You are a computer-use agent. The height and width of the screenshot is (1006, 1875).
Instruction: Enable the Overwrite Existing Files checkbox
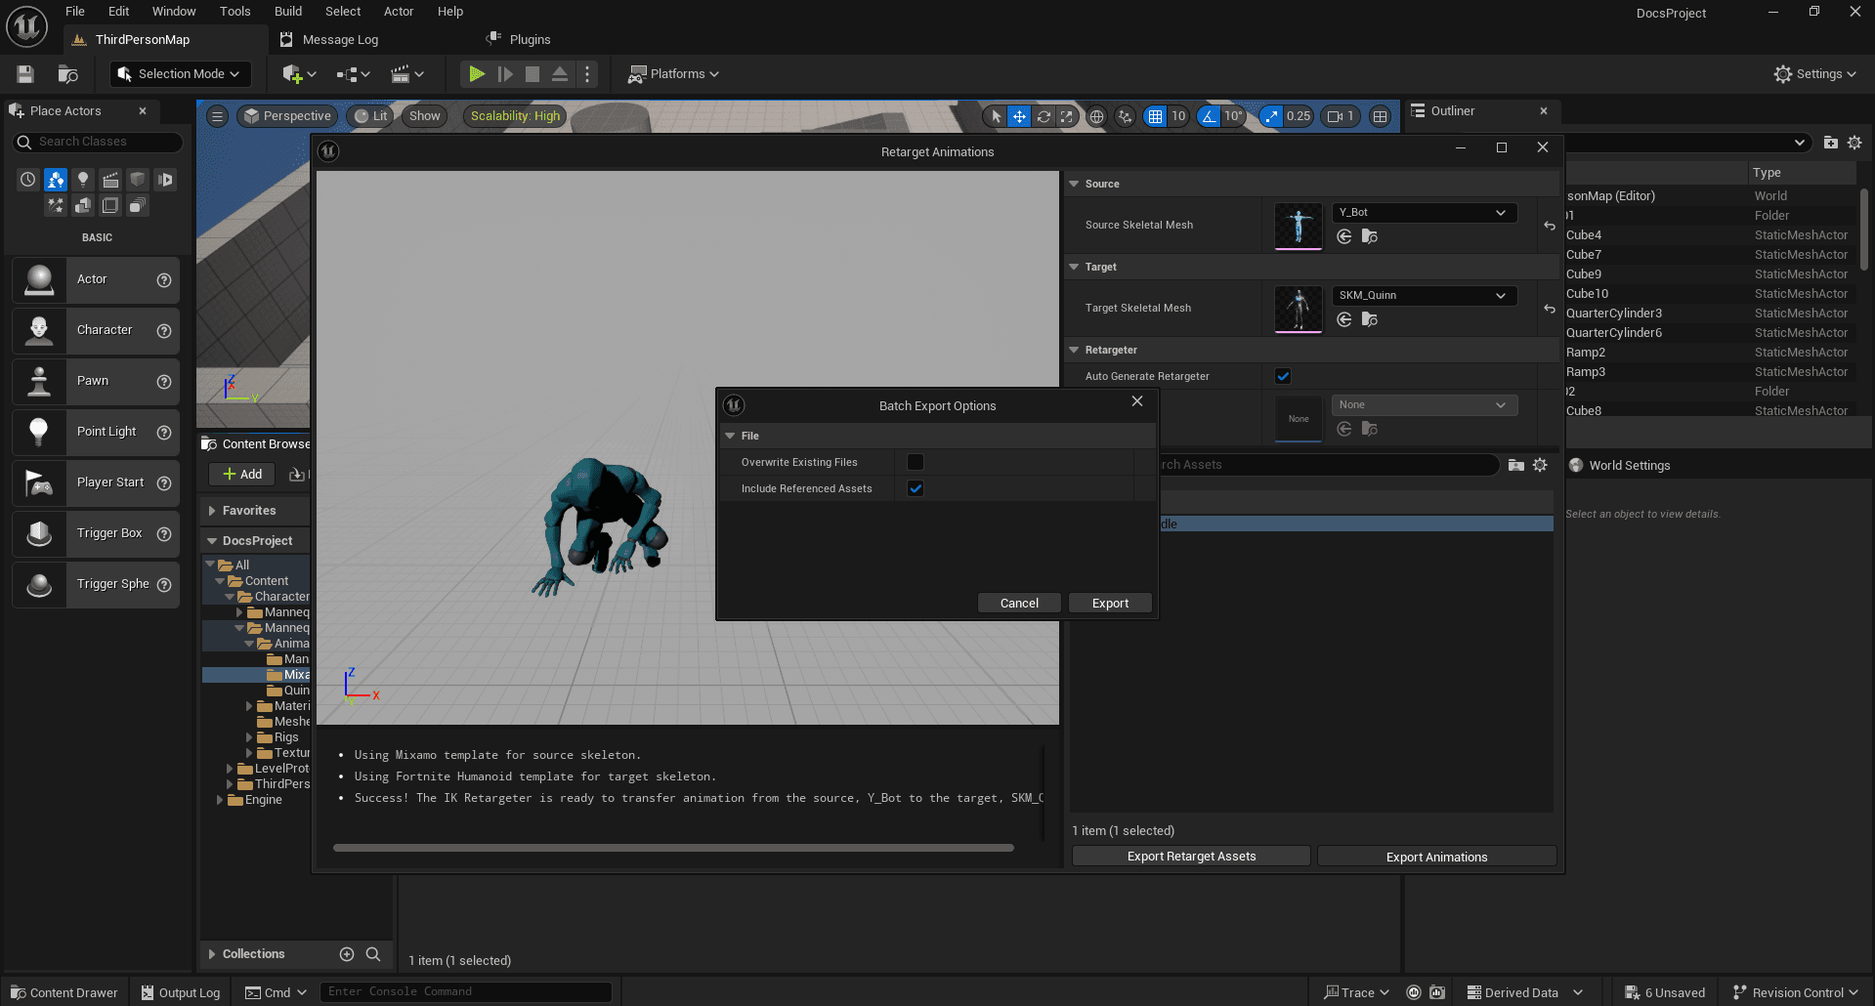point(916,462)
